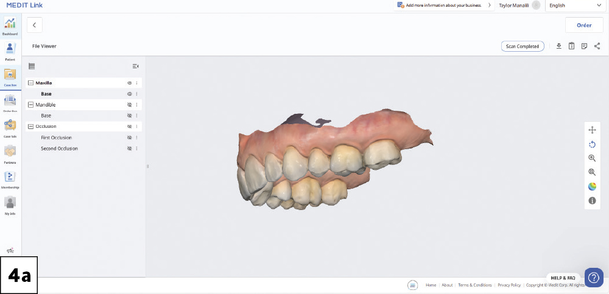Open the model information icon
Viewport: 609px width, 294px height.
pos(592,200)
